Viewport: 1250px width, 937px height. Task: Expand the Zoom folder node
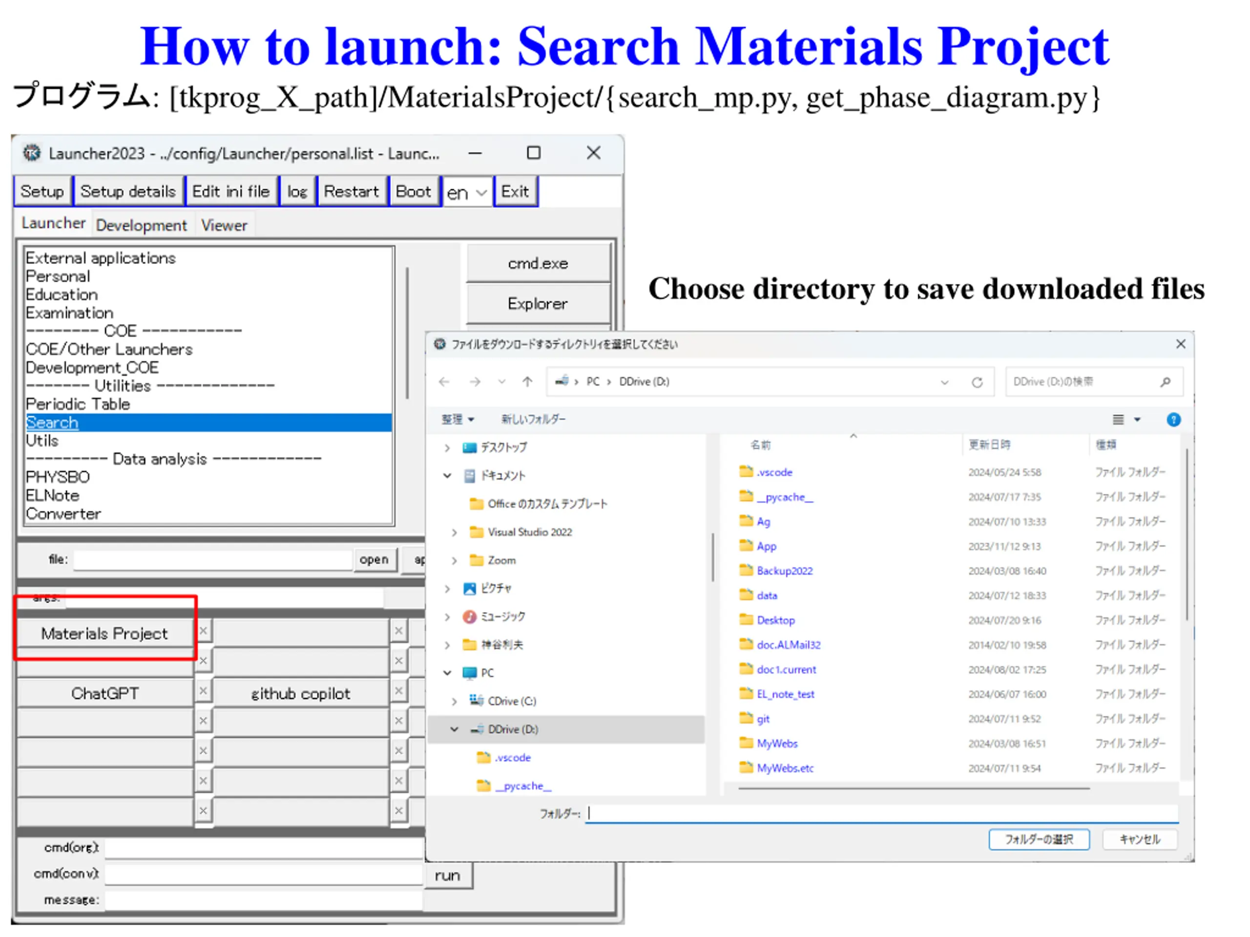tap(454, 561)
